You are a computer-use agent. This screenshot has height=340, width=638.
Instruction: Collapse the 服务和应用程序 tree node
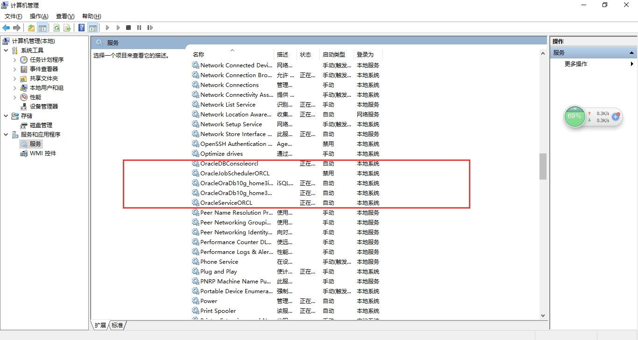(x=6, y=135)
